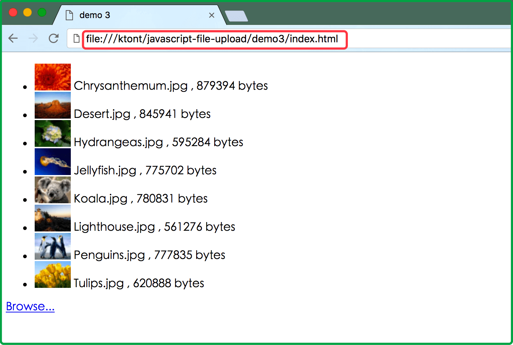Close window with the red button

click(13, 12)
